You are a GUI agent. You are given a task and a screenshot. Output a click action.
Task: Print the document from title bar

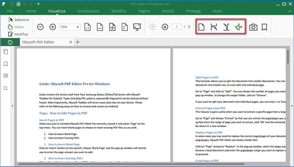(18, 4)
